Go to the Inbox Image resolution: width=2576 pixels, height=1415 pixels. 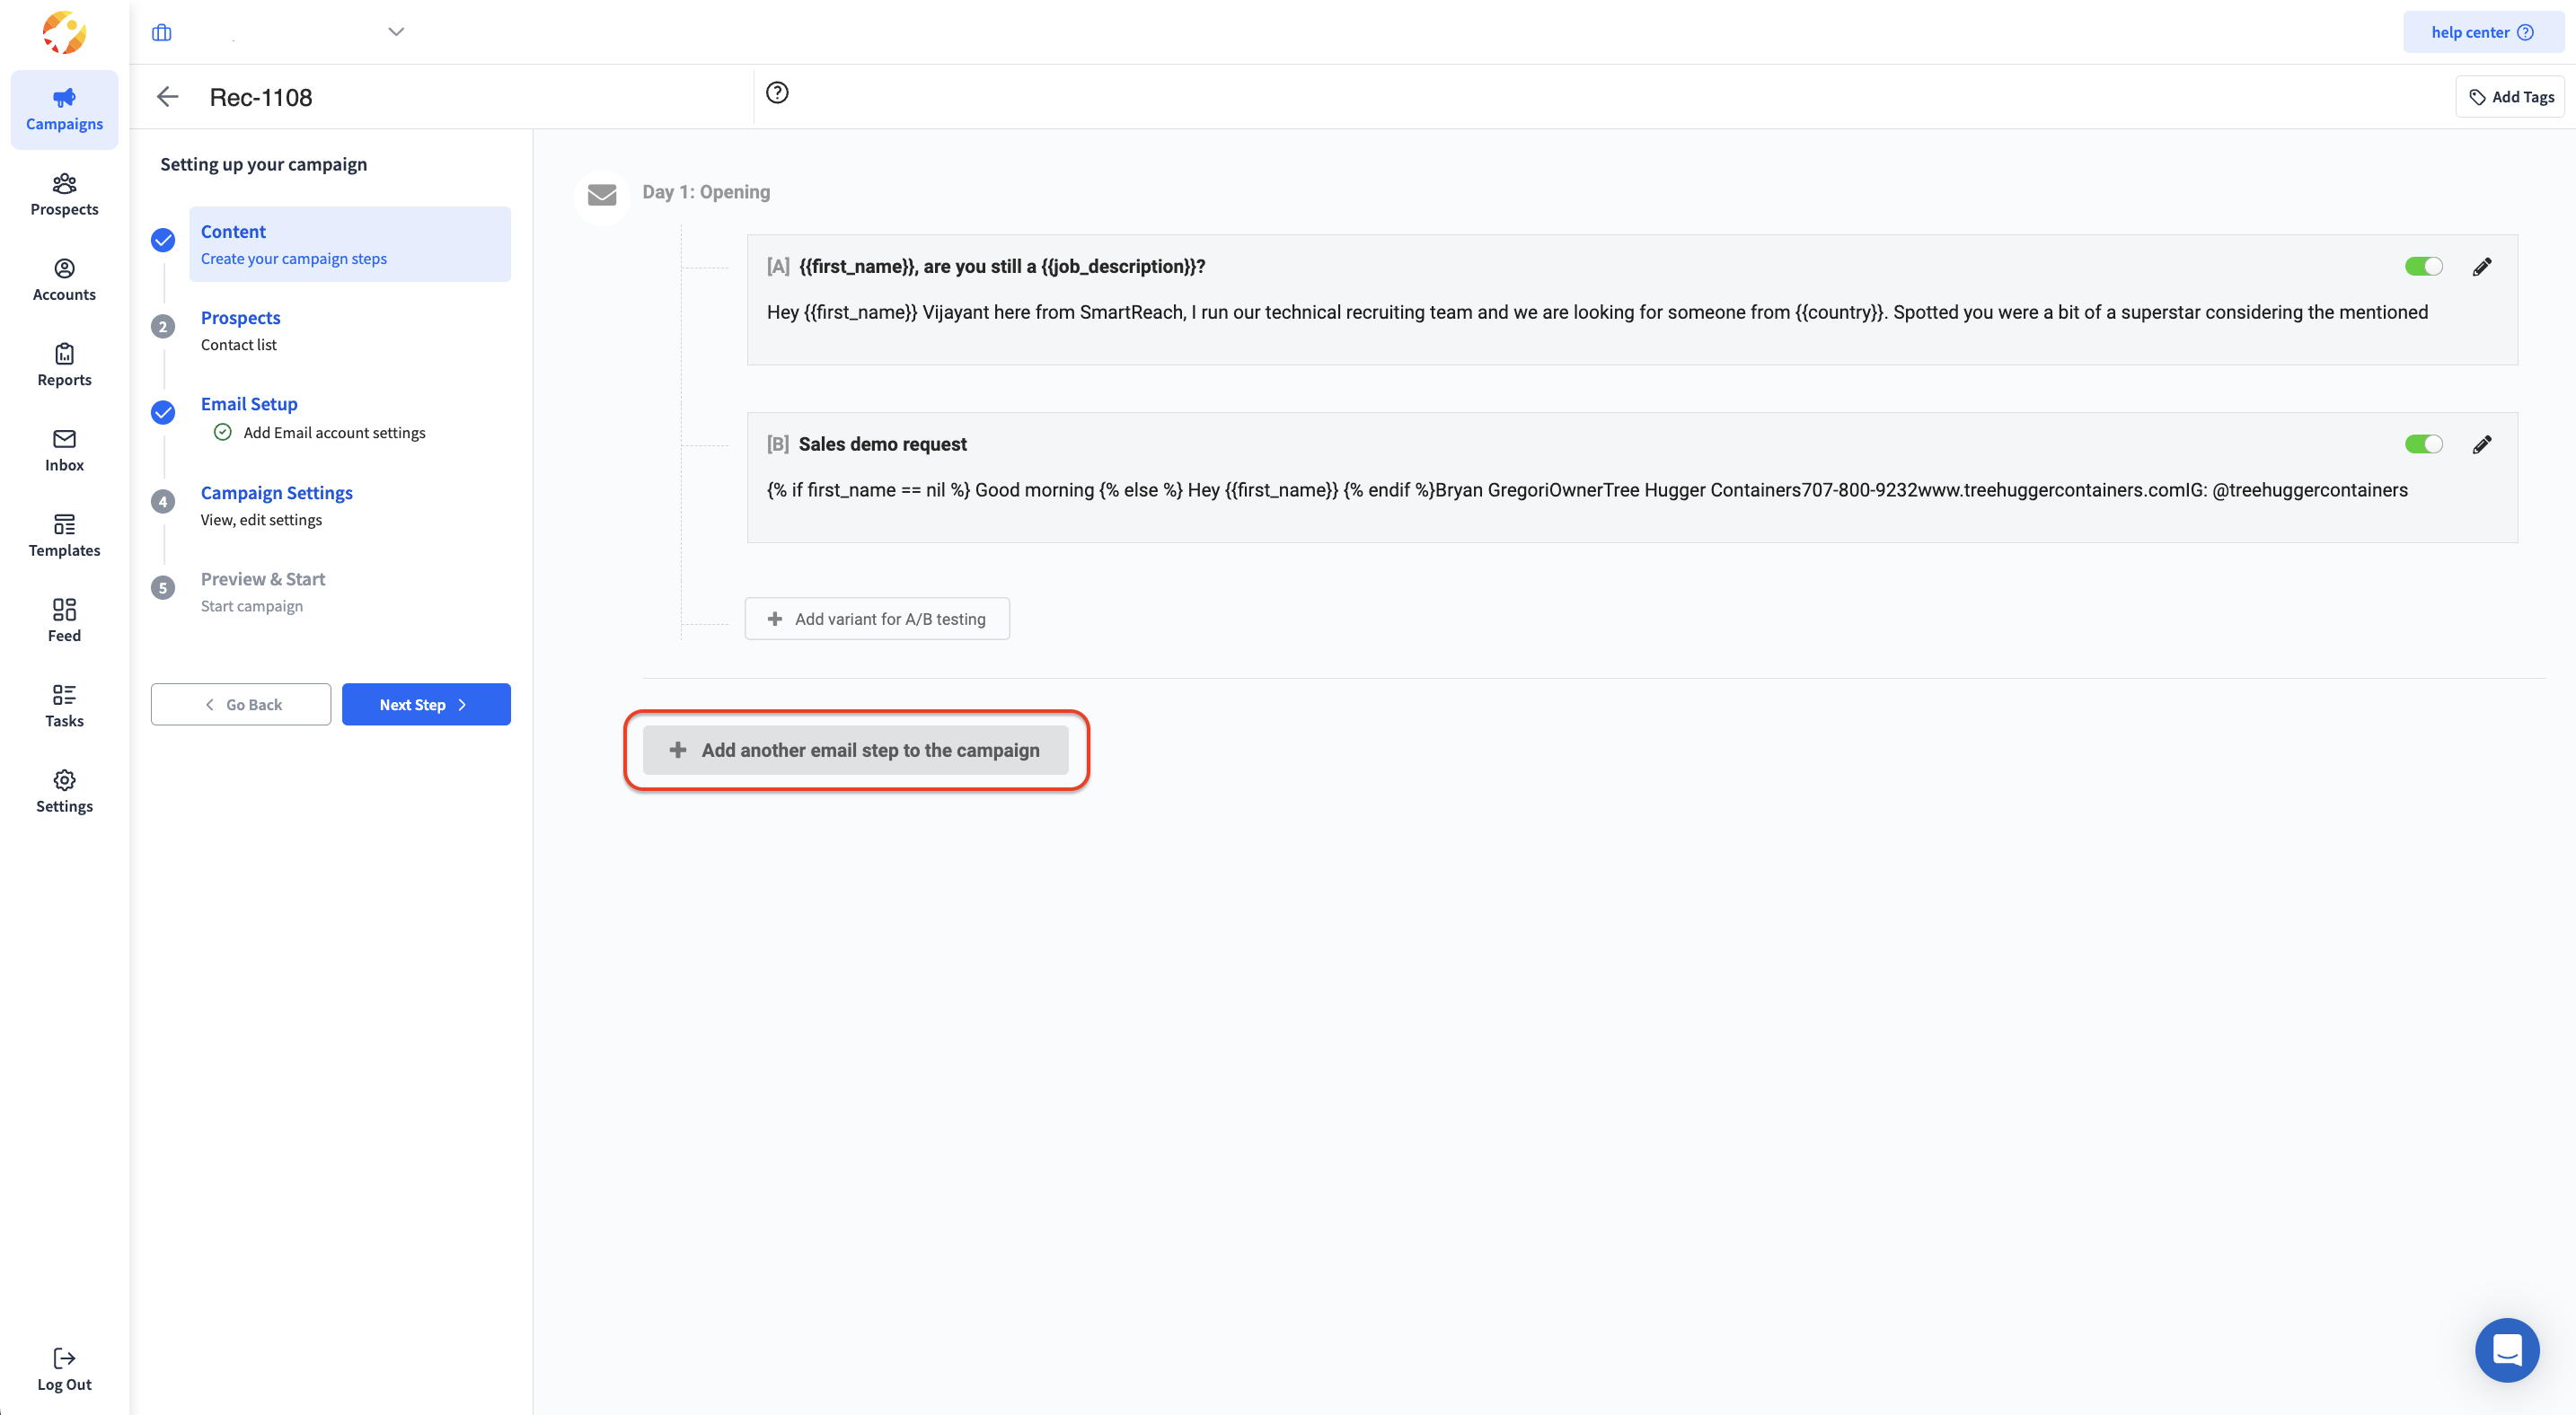[64, 450]
